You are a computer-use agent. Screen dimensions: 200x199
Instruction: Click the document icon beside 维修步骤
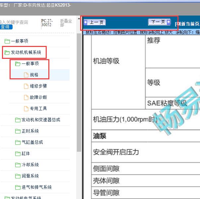tap(26, 86)
